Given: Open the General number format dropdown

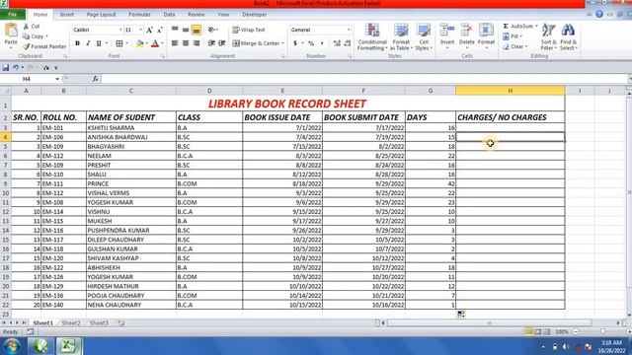Looking at the screenshot, I should [349, 30].
